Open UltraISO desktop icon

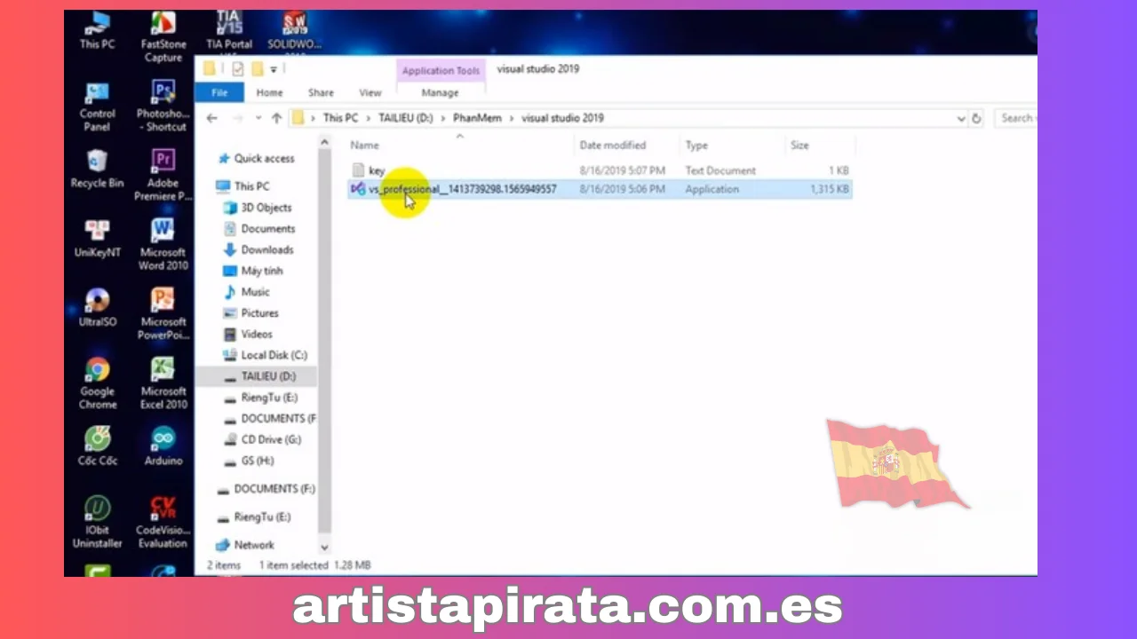click(97, 308)
